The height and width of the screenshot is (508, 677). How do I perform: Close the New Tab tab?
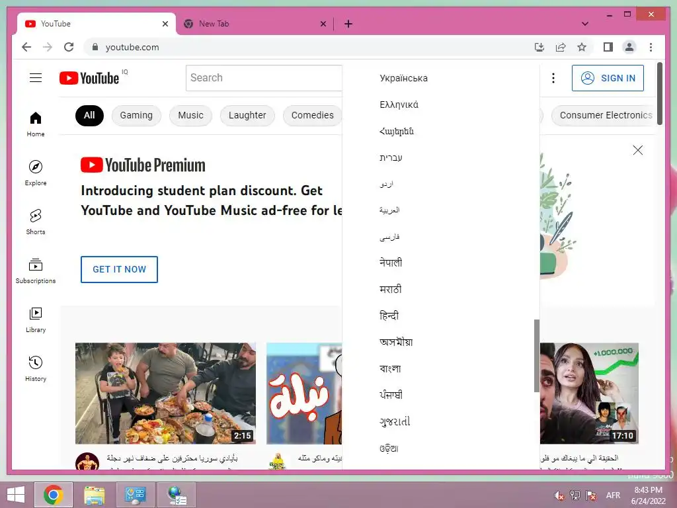click(x=323, y=24)
